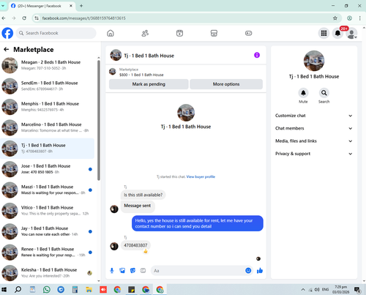Screen dimensions: 366x295
Task: Open the Marketplace storefront icon
Action: [214, 33]
